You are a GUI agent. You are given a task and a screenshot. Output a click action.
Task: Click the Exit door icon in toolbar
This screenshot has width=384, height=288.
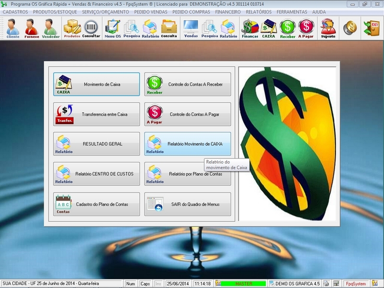point(372,28)
